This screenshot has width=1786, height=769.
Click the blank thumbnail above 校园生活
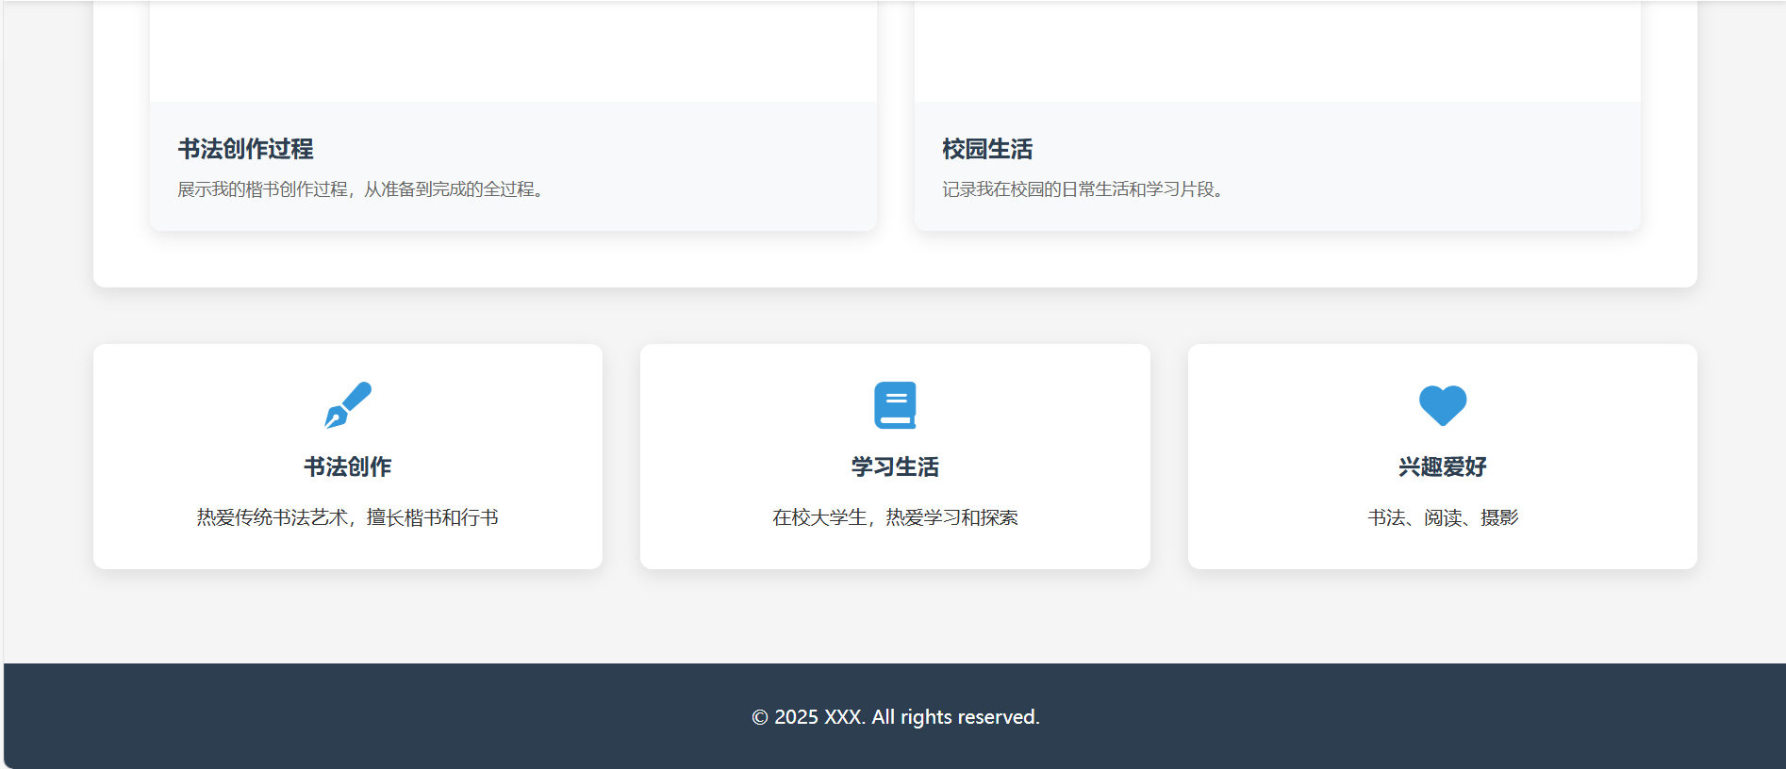(x=1277, y=51)
